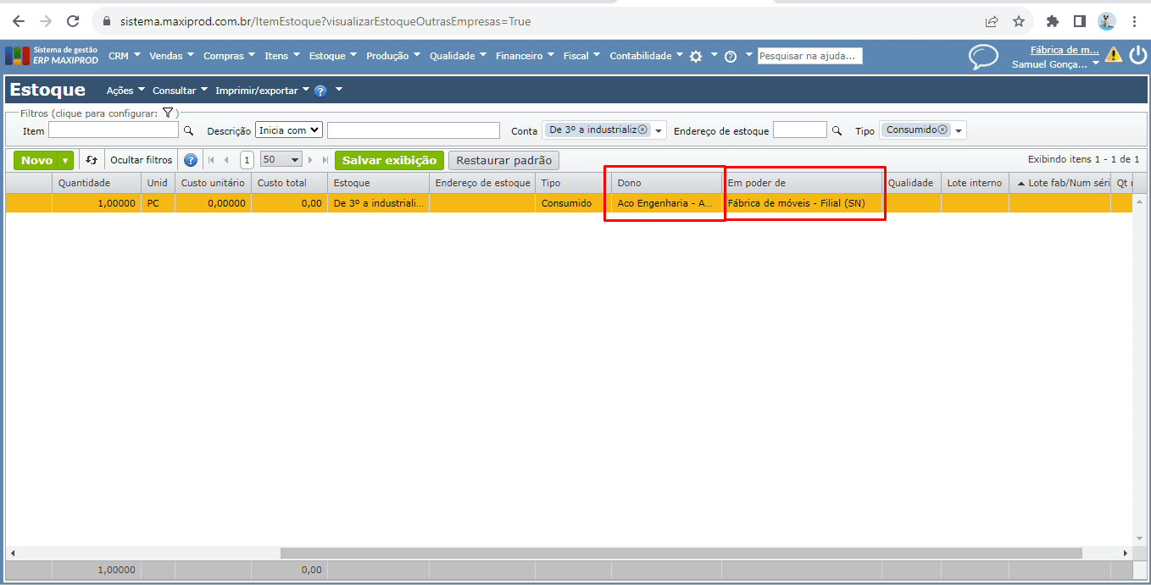The width and height of the screenshot is (1151, 585).
Task: Reload the page with the refresh icon
Action: [73, 21]
